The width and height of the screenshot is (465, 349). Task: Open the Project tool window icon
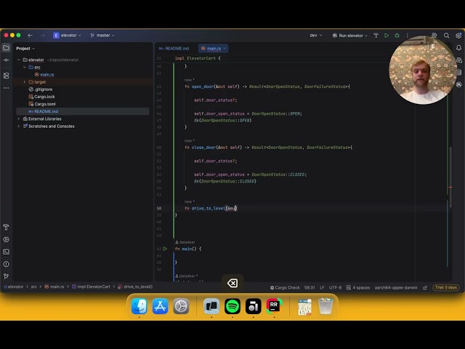6,48
